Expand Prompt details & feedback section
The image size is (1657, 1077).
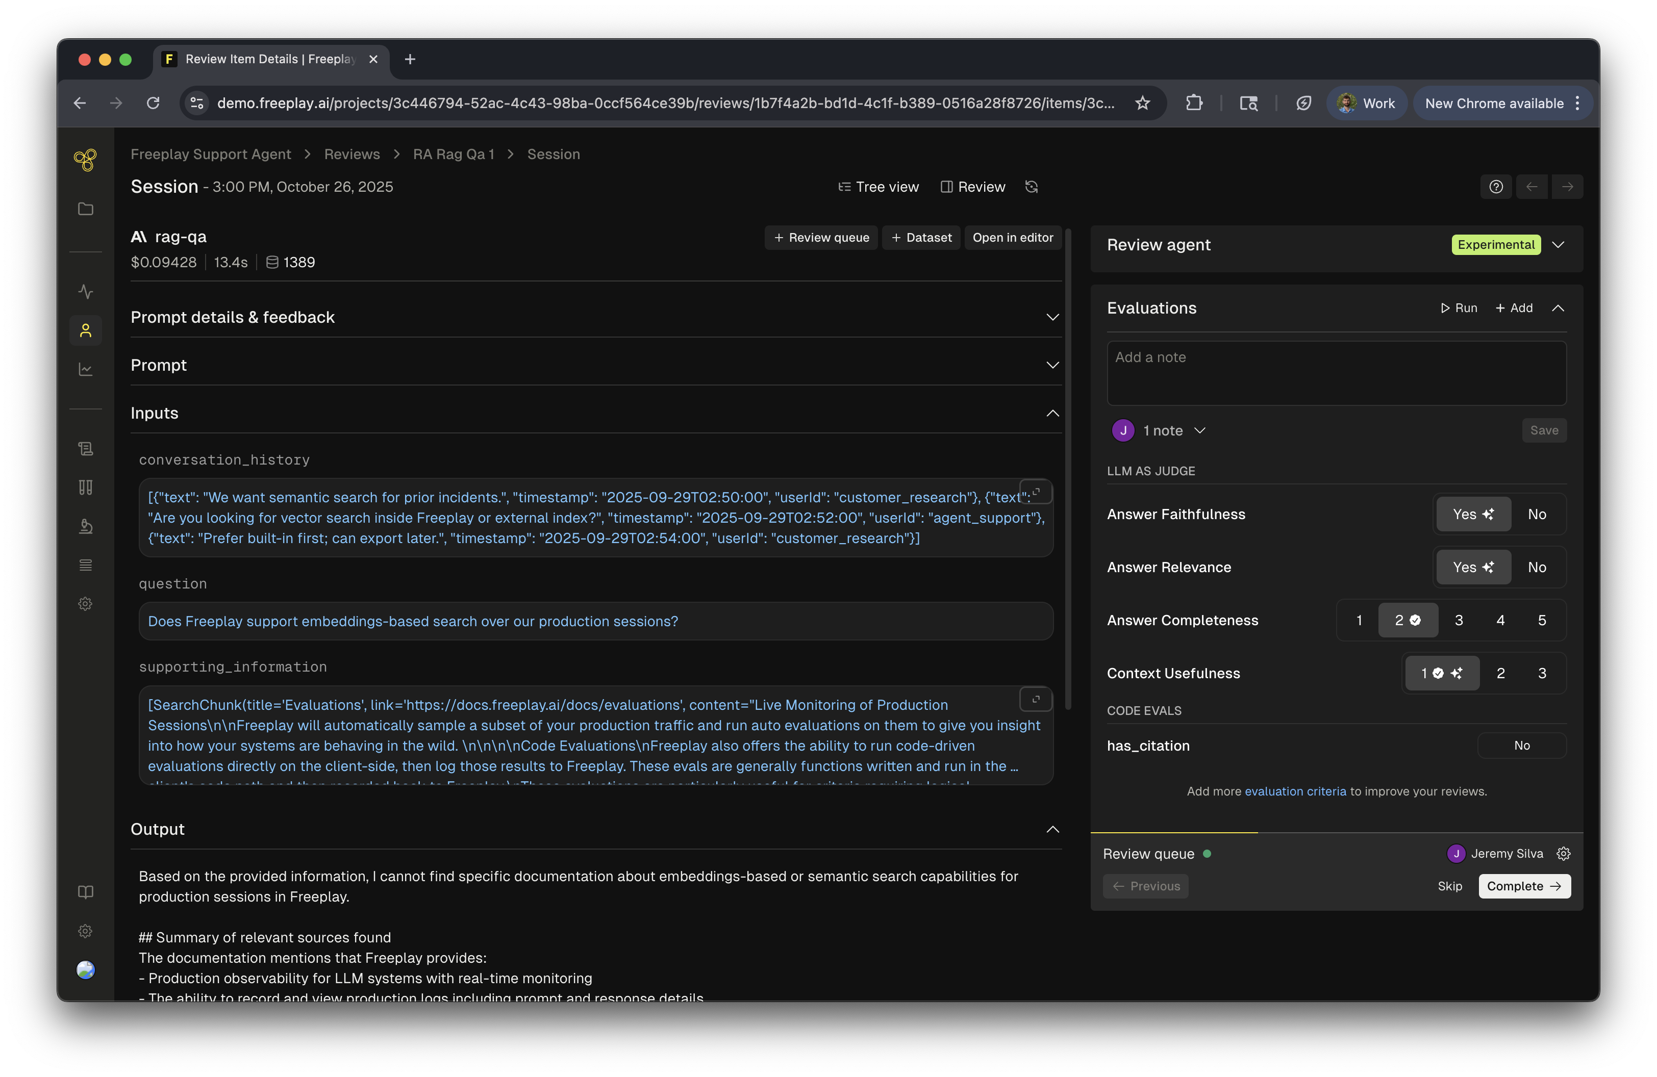click(1052, 317)
